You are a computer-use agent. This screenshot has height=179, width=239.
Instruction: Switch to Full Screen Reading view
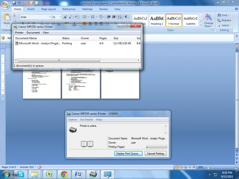pyautogui.click(x=181, y=167)
